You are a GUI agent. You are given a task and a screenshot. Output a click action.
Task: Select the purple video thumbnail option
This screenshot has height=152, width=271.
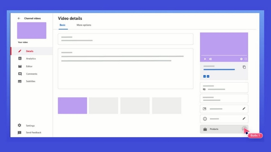click(x=72, y=105)
